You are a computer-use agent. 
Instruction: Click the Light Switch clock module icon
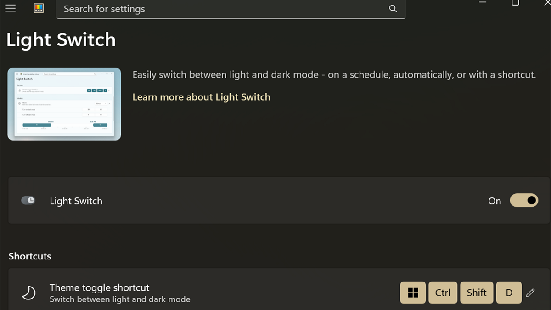point(28,201)
